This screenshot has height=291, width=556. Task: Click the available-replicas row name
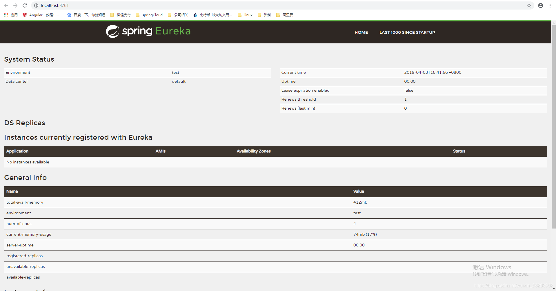click(23, 277)
